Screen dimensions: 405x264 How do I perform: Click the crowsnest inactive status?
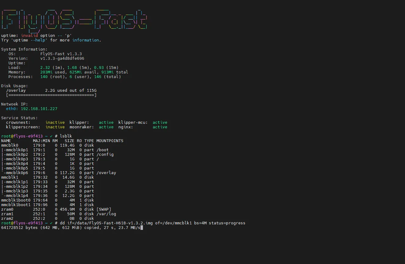(55, 123)
